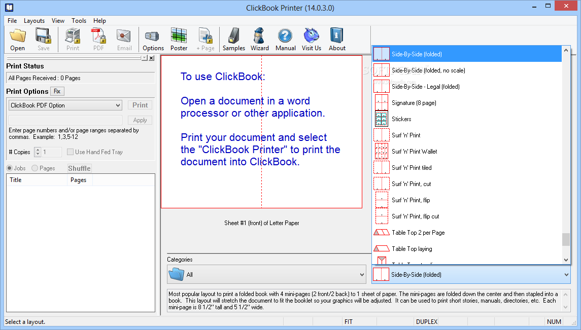581x330 pixels.
Task: Click layout list scrollbar up arrow
Action: click(566, 50)
